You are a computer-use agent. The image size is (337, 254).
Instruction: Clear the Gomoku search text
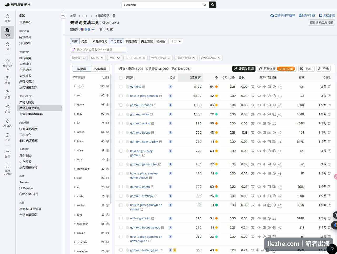(x=205, y=5)
